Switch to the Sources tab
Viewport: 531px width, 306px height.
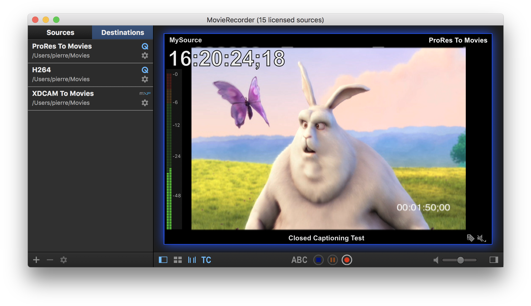click(x=60, y=33)
